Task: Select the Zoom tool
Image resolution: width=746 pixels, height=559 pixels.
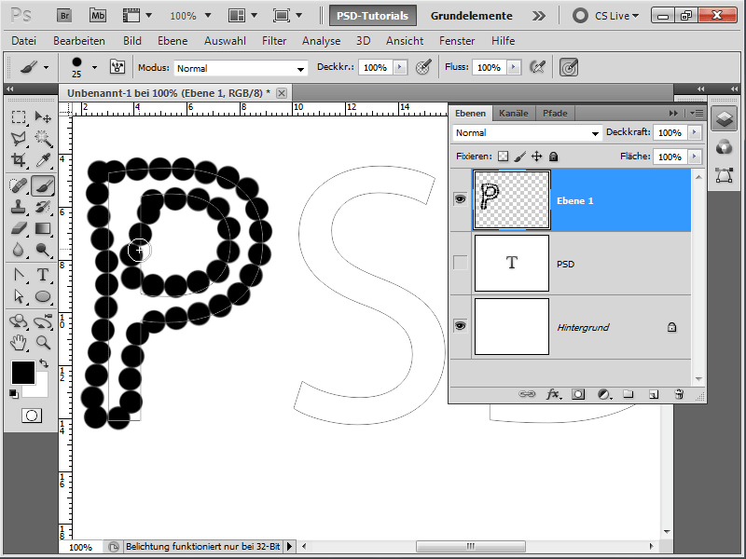Action: point(43,343)
